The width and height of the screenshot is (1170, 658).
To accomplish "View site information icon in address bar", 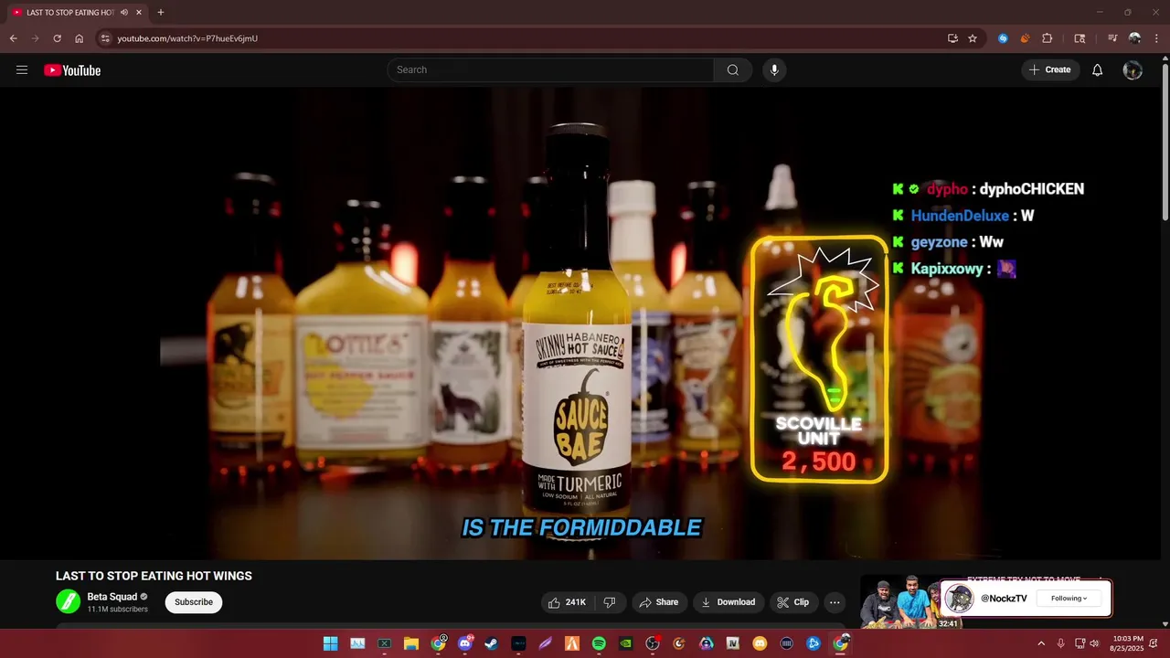I will 105,38.
